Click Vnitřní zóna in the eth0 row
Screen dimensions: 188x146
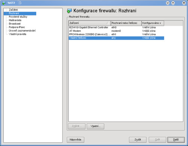(x=149, y=27)
